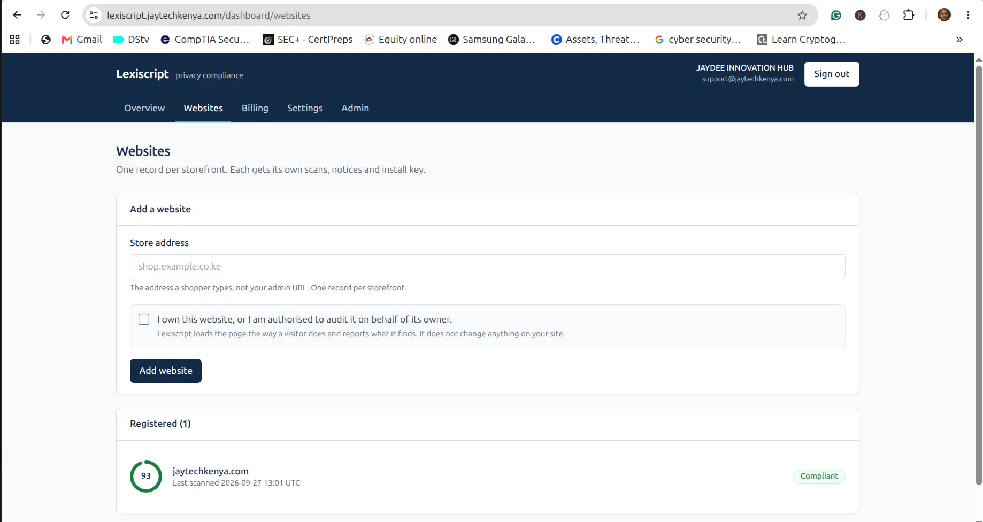This screenshot has height=522, width=983.
Task: Open the Extensions puzzle icon
Action: [909, 15]
